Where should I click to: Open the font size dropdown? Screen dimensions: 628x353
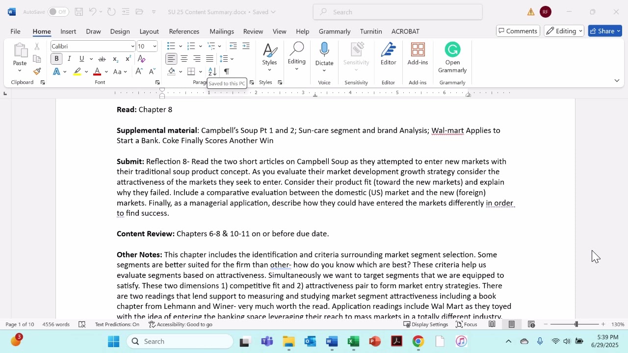coord(155,46)
